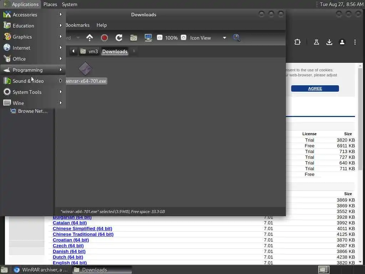The width and height of the screenshot is (365, 274).
Task: Zoom in the file view
Action: point(184,37)
